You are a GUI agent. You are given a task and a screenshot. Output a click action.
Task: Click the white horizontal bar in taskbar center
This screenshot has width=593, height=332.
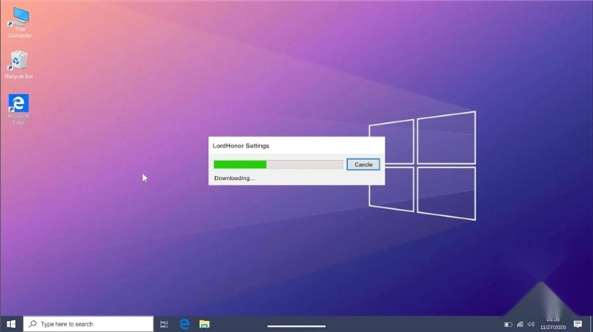pos(296,325)
